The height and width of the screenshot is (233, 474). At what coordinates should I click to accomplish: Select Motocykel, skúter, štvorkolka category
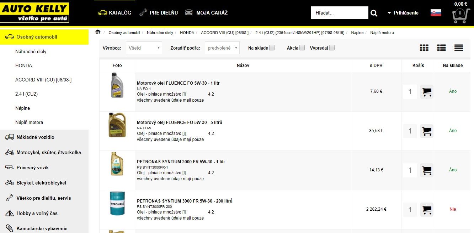(x=44, y=152)
